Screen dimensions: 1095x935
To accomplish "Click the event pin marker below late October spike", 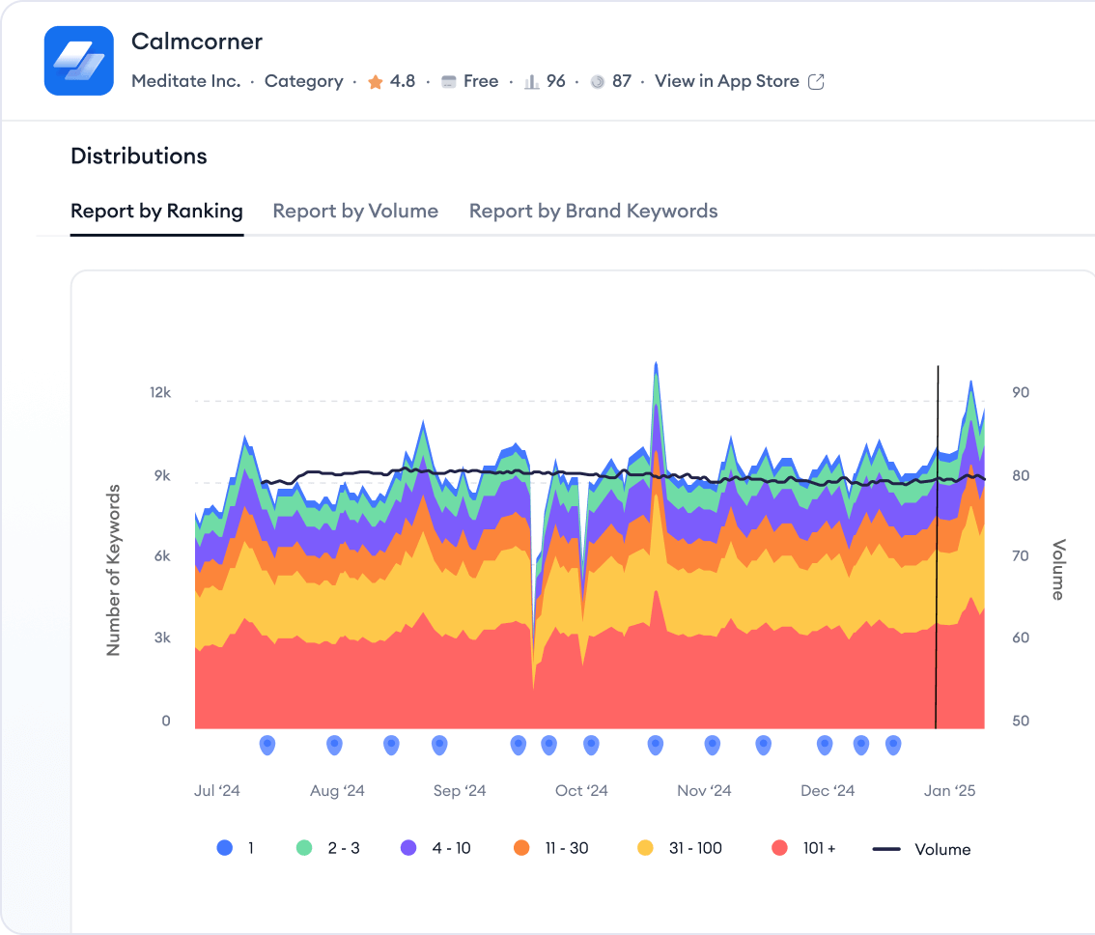I will pos(656,745).
